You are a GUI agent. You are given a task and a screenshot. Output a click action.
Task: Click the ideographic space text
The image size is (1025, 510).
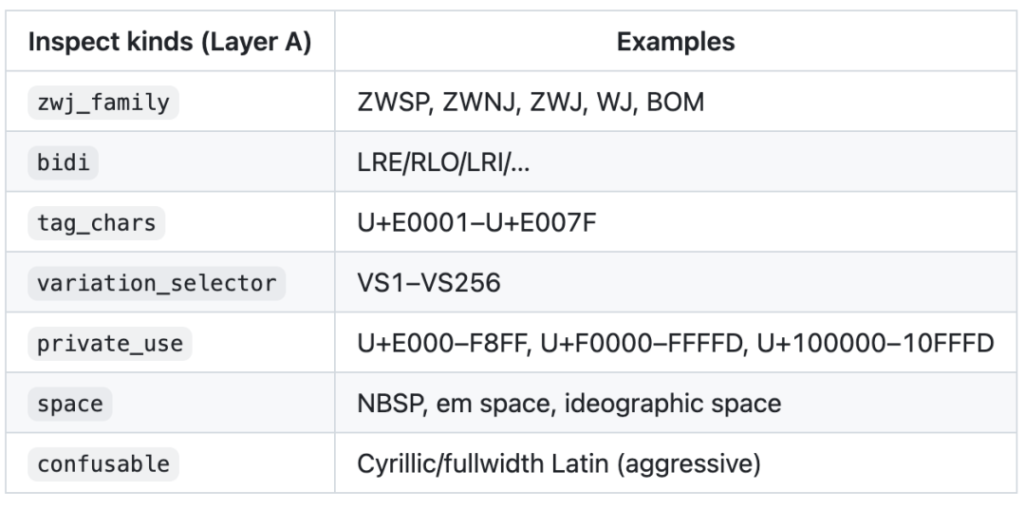(673, 404)
